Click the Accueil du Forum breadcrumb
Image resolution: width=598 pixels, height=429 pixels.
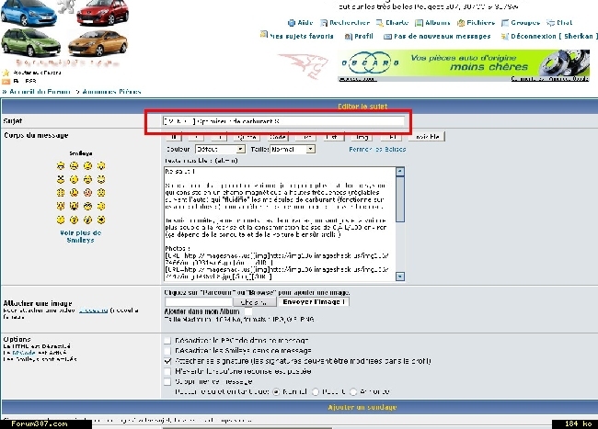[x=41, y=92]
